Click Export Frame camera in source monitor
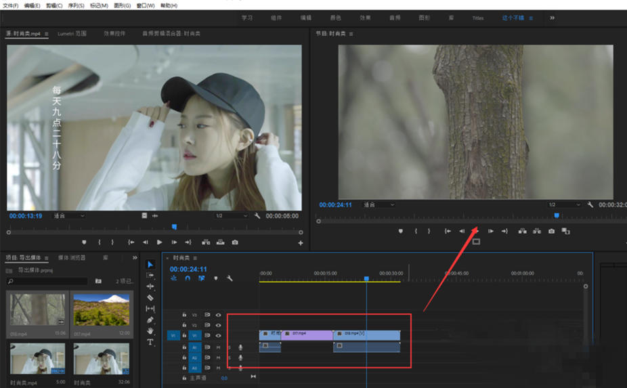Image resolution: width=627 pixels, height=388 pixels. click(x=235, y=242)
